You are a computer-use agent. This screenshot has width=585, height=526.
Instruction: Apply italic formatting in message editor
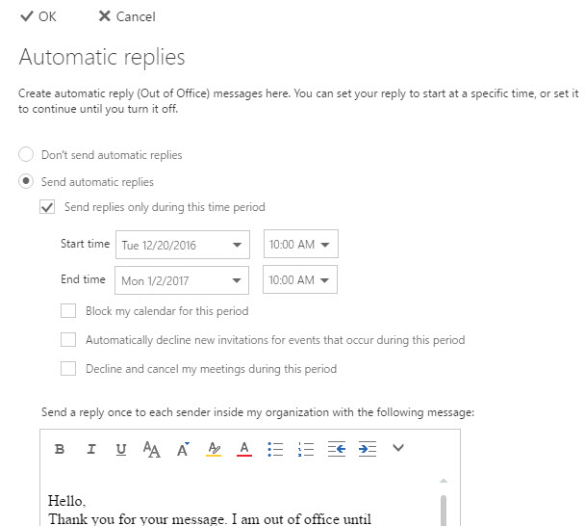pos(90,449)
